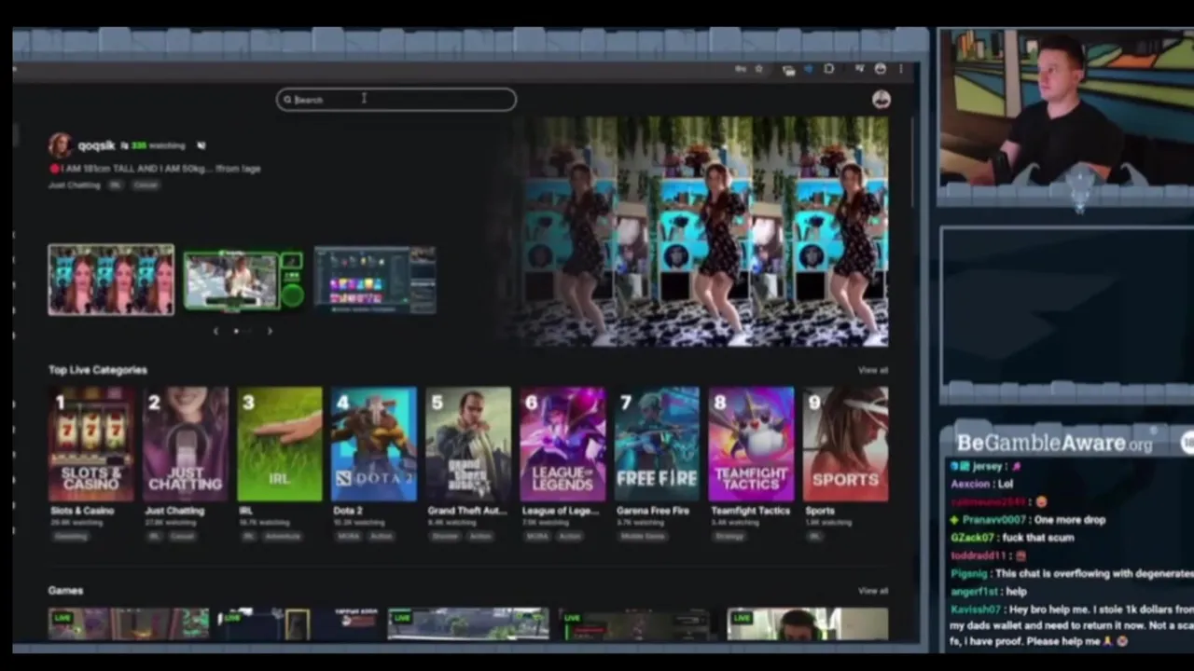The image size is (1194, 671).
Task: Open the Slots & Casino category card
Action: click(x=91, y=445)
